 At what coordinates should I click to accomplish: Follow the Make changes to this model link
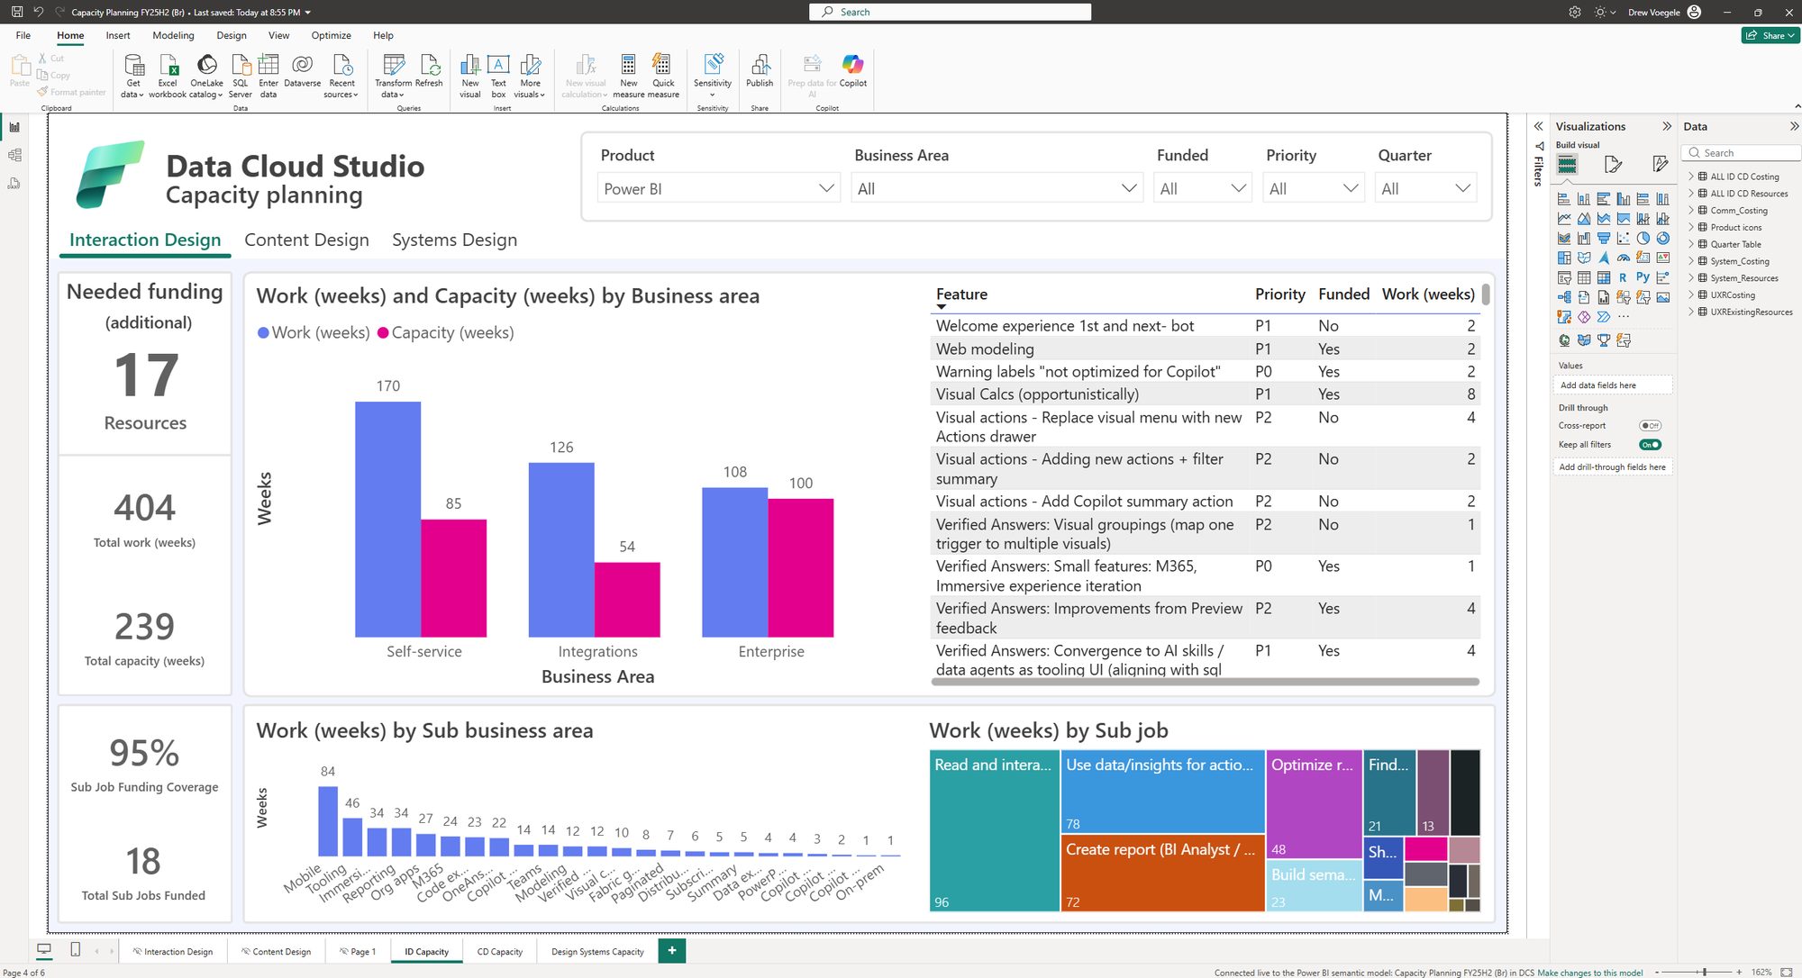pyautogui.click(x=1589, y=973)
